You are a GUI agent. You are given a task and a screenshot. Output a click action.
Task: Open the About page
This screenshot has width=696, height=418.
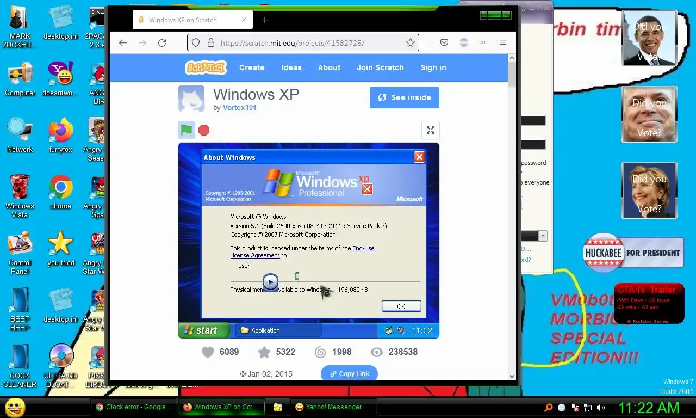[x=329, y=67]
